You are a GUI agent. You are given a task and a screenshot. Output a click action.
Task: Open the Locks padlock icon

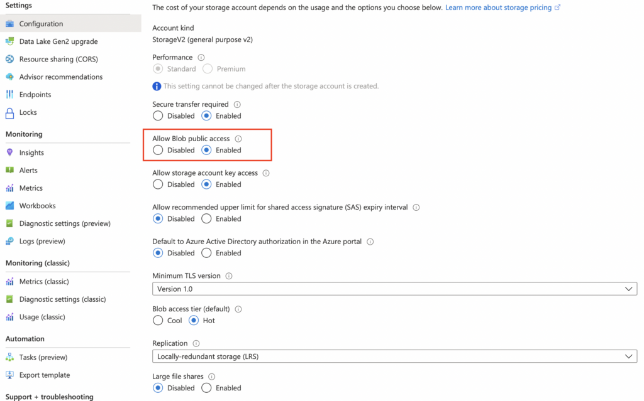9,113
